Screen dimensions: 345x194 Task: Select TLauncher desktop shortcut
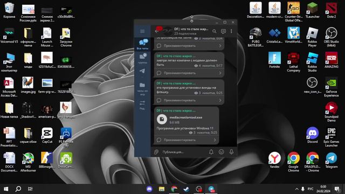pyautogui.click(x=313, y=10)
